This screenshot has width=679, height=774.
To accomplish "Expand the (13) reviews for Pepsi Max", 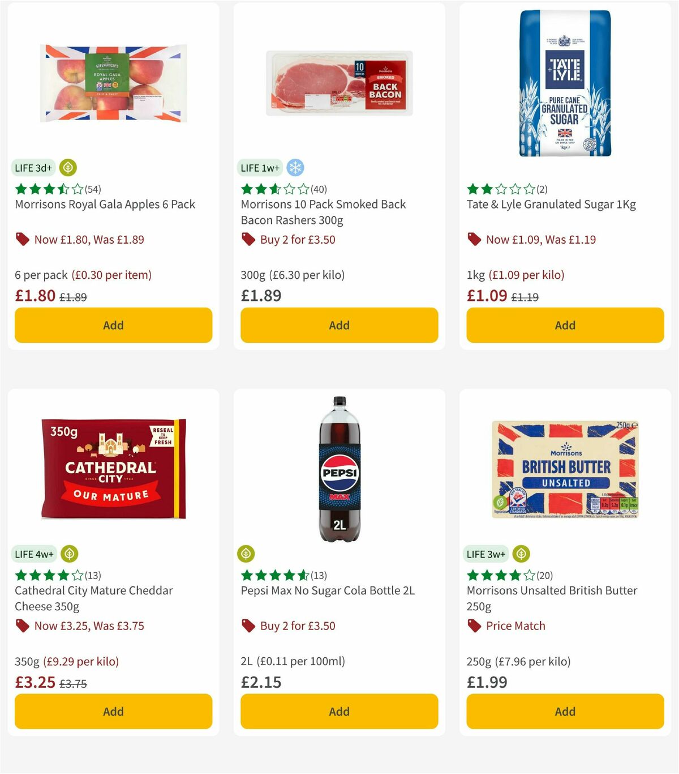I will click(x=319, y=575).
